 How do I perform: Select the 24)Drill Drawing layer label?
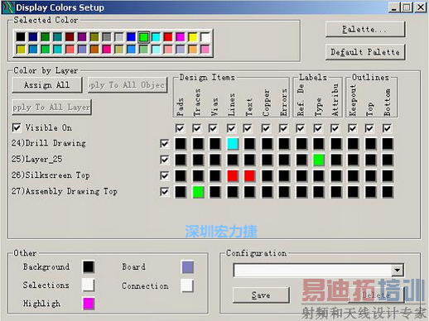[49, 143]
